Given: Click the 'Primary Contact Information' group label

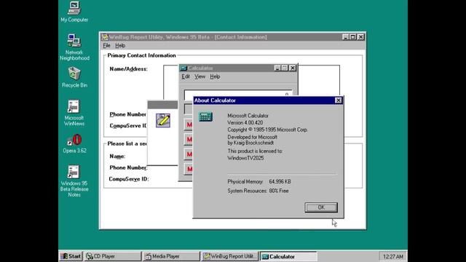Looking at the screenshot, I should pyautogui.click(x=141, y=55).
